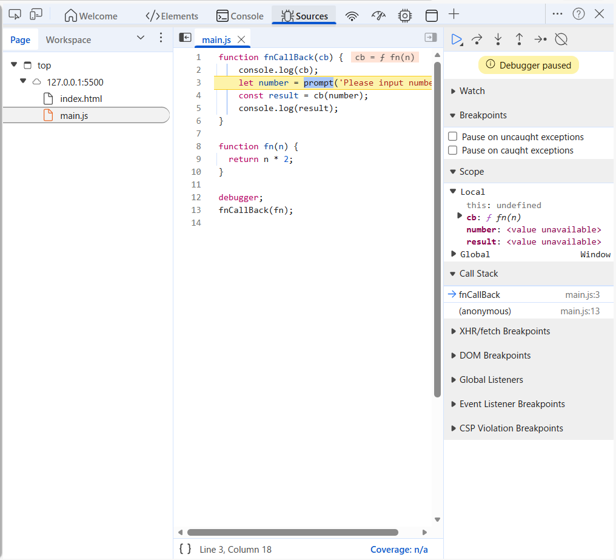Click the Step over next function button
This screenshot has height=560, width=616.
[477, 39]
